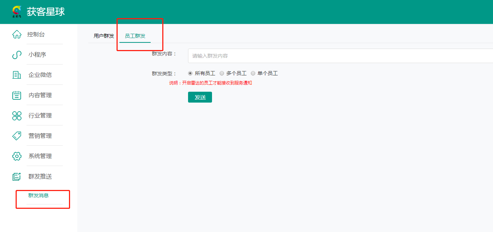Viewport: 493px width, 232px height.
Task: Choose the 多个员工 radio option
Action: tap(222, 73)
